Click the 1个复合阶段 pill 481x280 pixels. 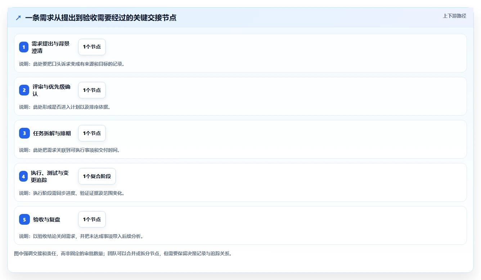click(x=97, y=176)
